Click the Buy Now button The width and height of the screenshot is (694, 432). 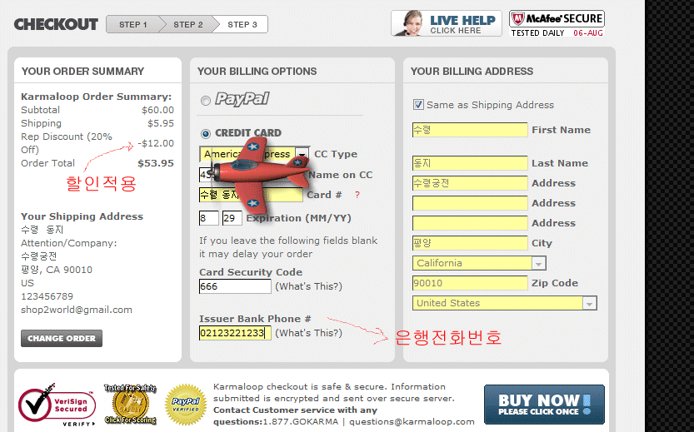[544, 405]
